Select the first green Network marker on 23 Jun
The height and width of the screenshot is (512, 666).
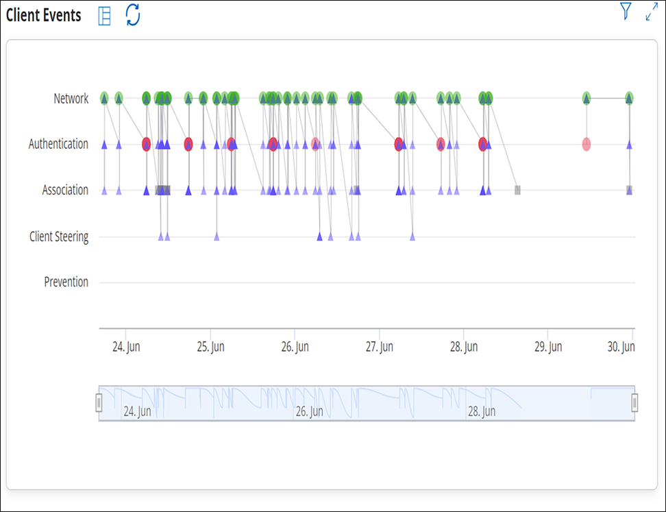pyautogui.click(x=104, y=99)
